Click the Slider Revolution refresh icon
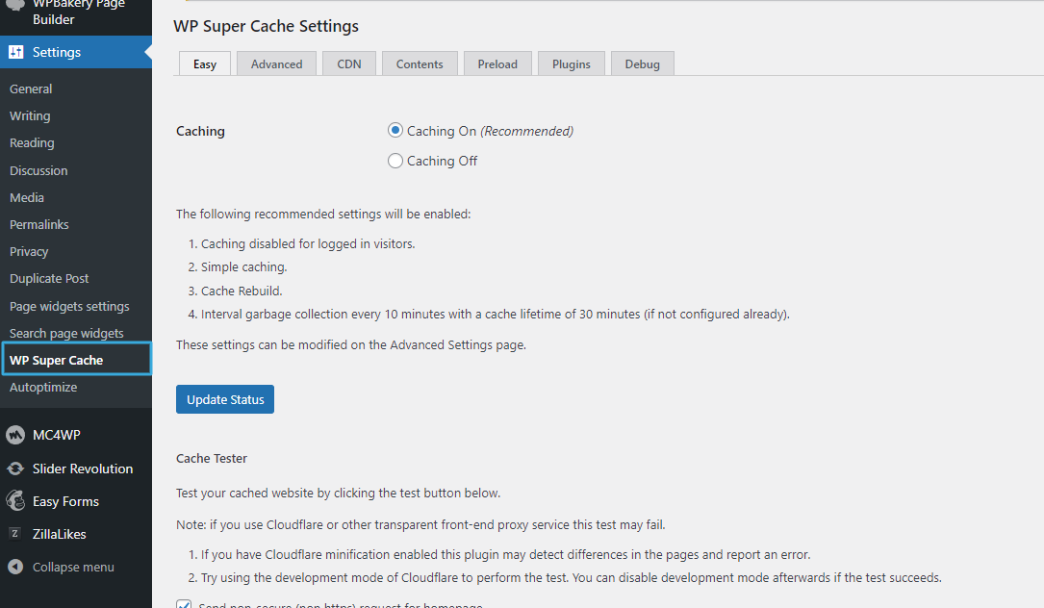 (x=15, y=469)
